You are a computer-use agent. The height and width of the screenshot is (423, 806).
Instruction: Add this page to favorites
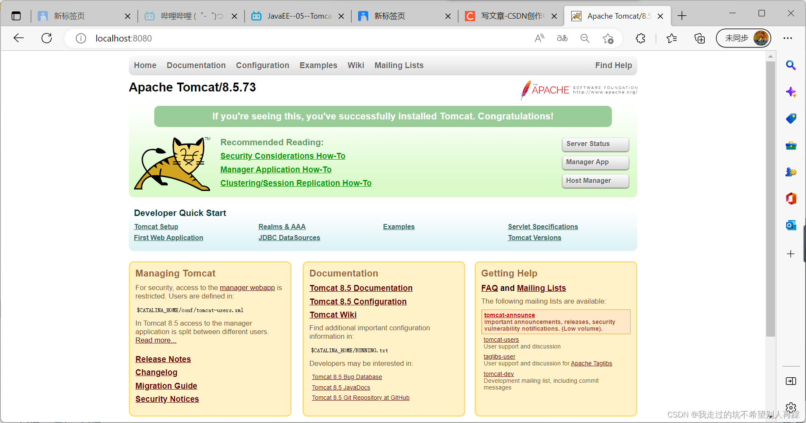point(608,39)
